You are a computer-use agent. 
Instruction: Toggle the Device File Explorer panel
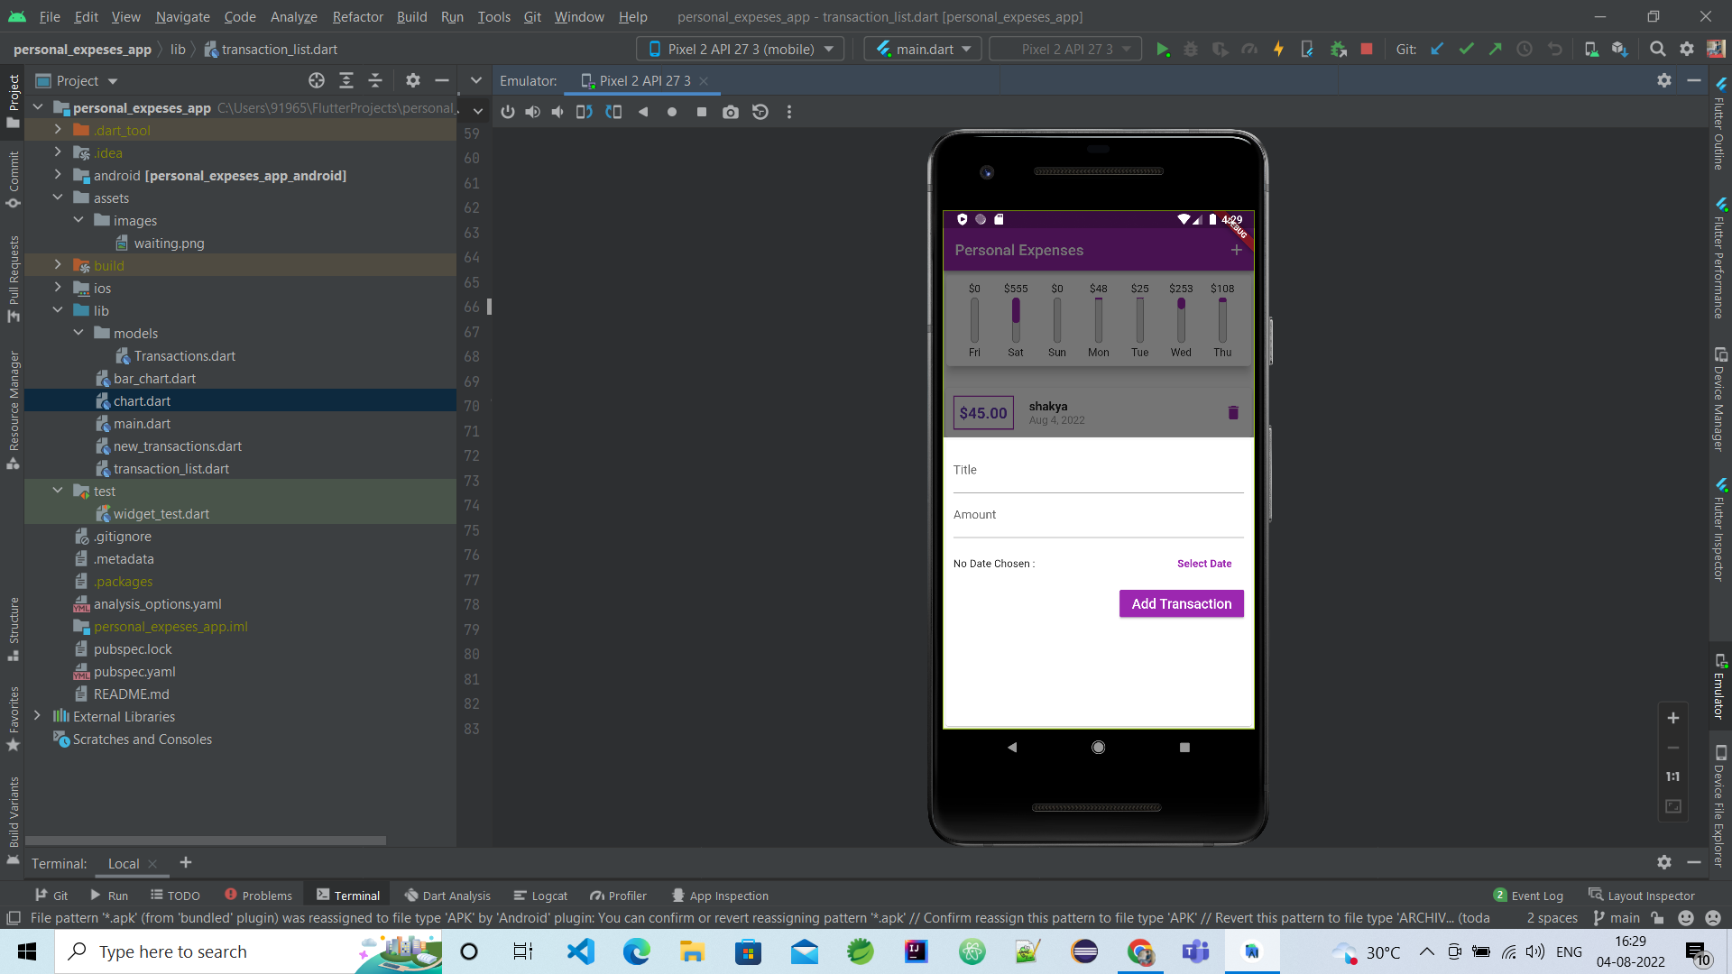pos(1719,805)
